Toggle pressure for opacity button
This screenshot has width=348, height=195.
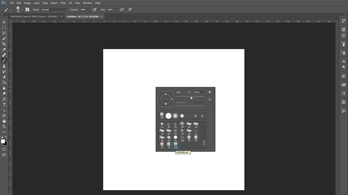coord(95,9)
